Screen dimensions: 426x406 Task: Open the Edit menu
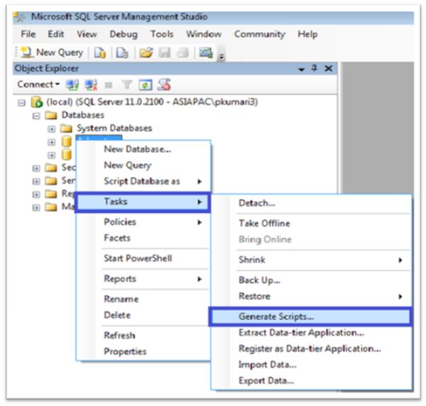[55, 34]
